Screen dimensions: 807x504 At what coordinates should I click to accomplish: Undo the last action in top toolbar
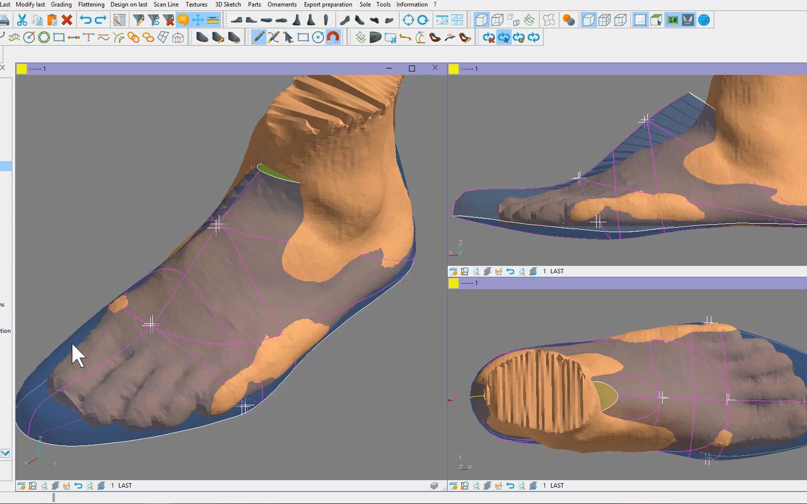(86, 20)
